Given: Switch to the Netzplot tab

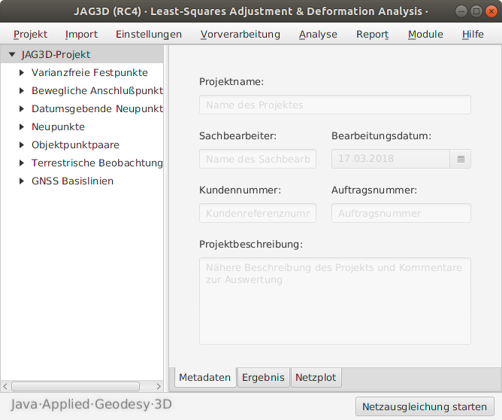Looking at the screenshot, I should click(316, 377).
